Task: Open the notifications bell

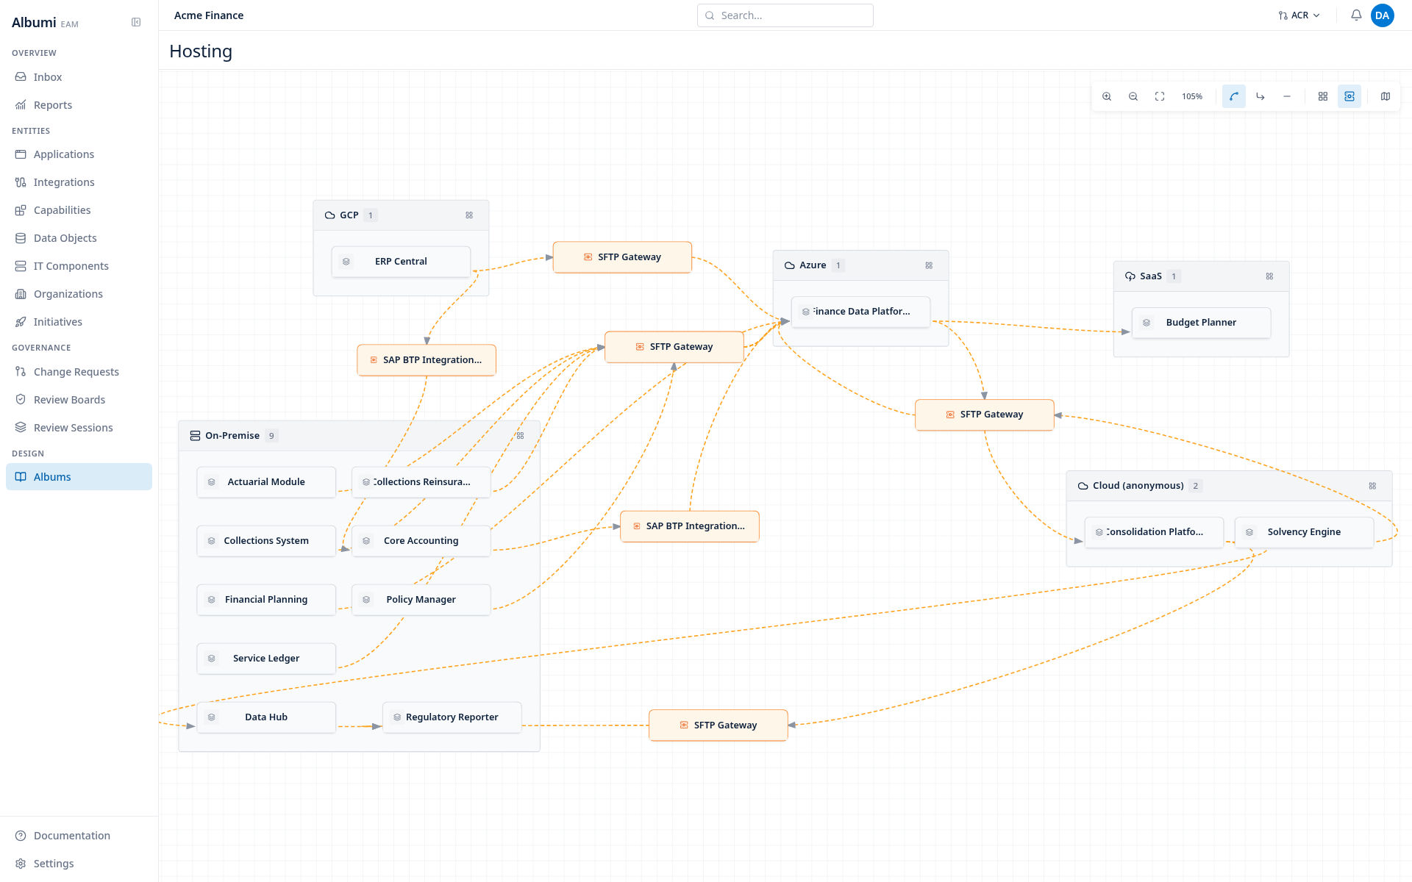Action: point(1356,15)
